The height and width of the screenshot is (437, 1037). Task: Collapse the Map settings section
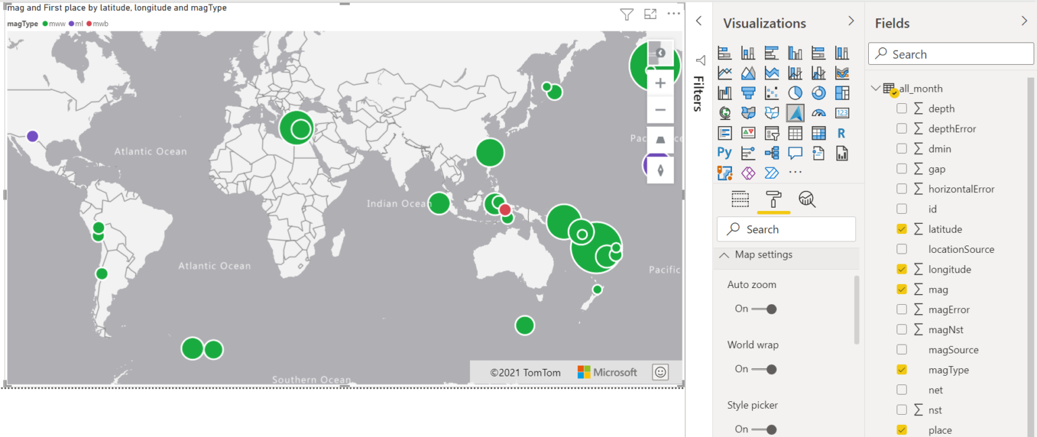(724, 254)
